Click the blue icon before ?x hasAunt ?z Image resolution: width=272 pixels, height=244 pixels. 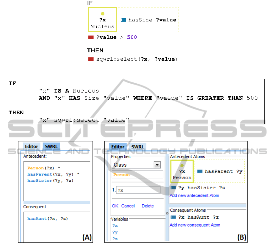click(x=173, y=217)
